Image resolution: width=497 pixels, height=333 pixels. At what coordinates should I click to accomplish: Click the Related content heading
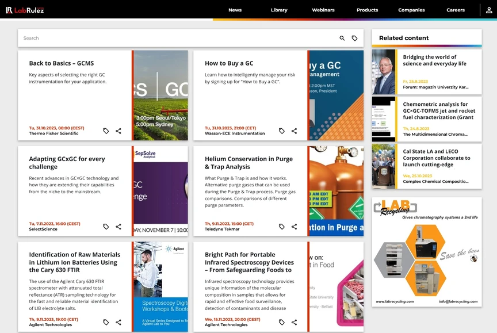pyautogui.click(x=404, y=38)
